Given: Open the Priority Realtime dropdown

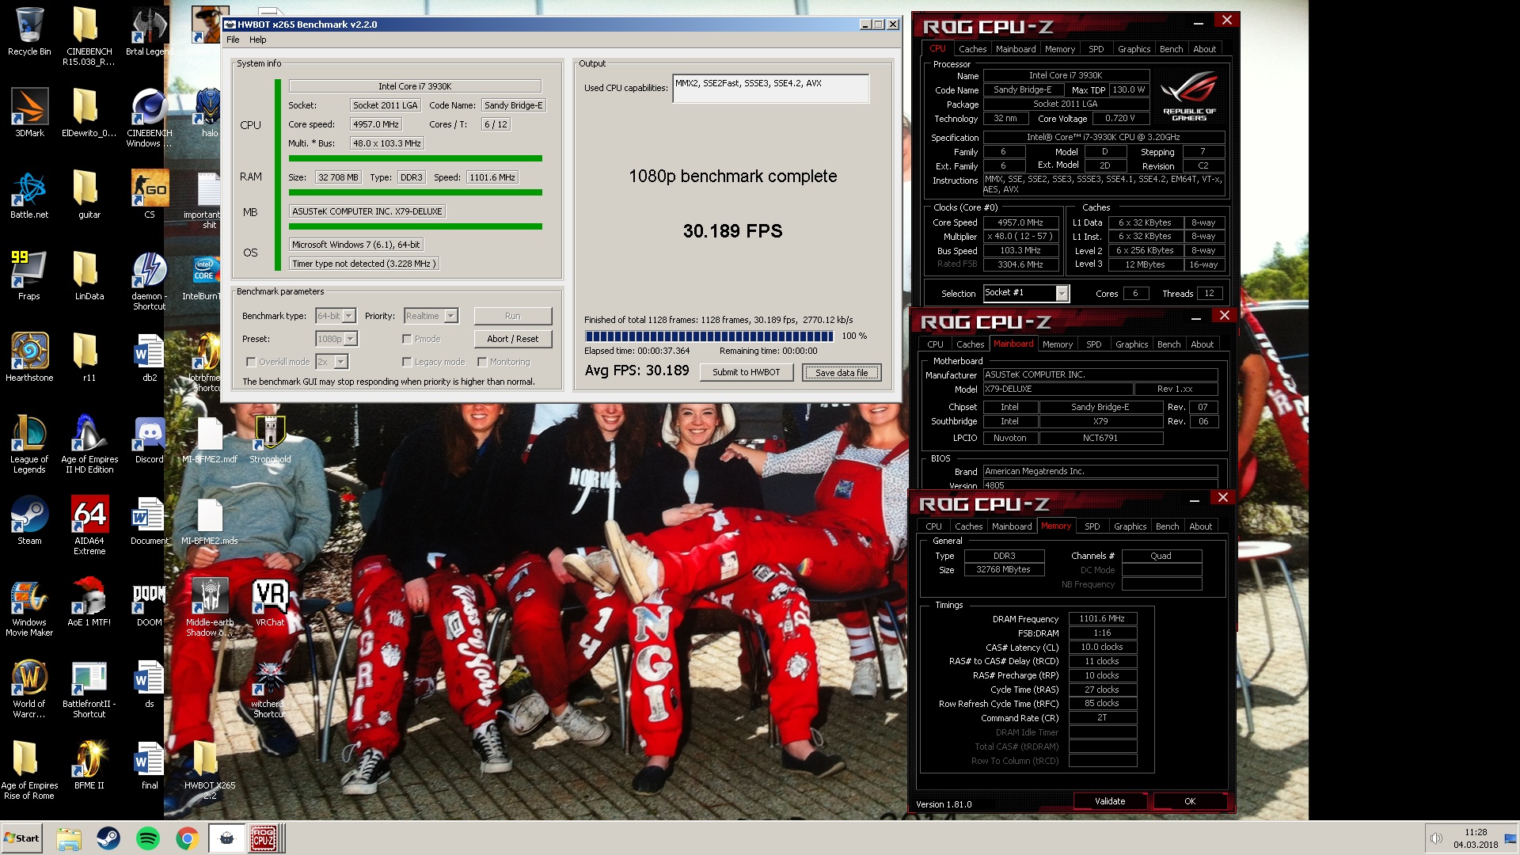Looking at the screenshot, I should tap(431, 316).
